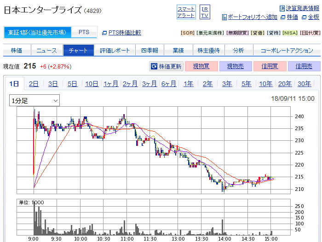Select 東証1部 market toggle
This screenshot has height=242, width=322.
pyautogui.click(x=38, y=33)
